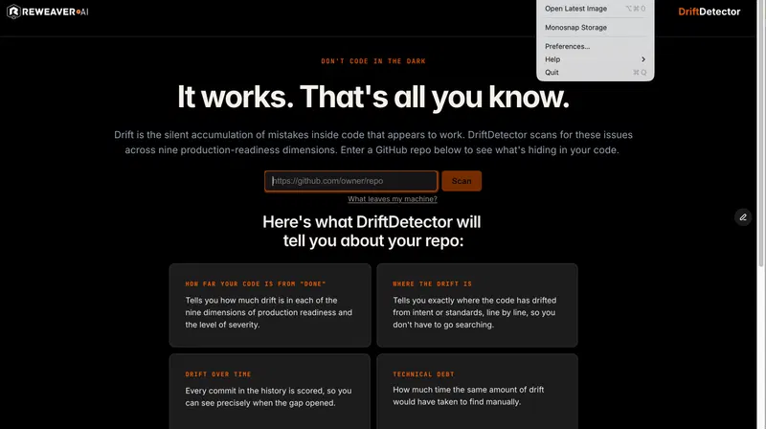Viewport: 766px width, 429px height.
Task: Click the floating pencil edit icon
Action: pyautogui.click(x=743, y=217)
